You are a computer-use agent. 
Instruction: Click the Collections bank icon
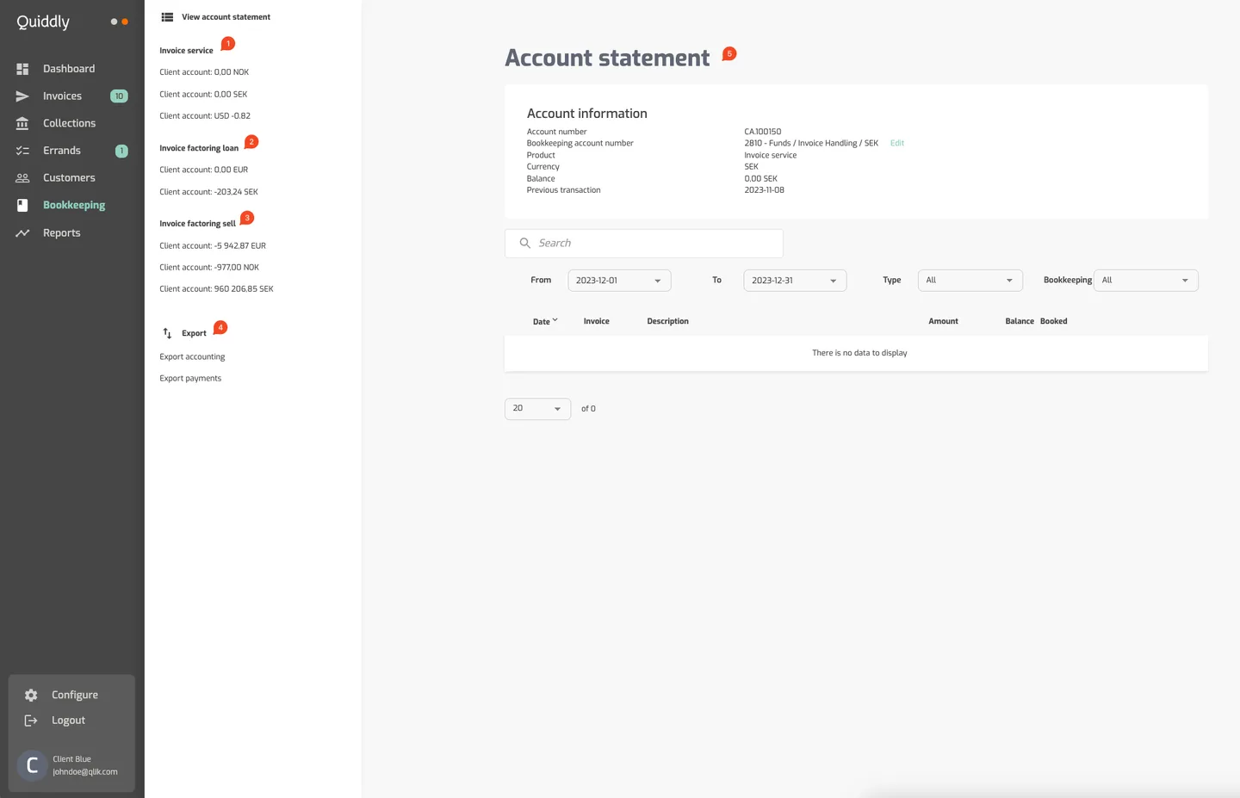22,123
